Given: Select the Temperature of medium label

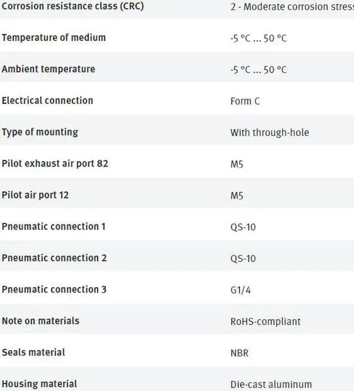Looking at the screenshot, I should (54, 38).
